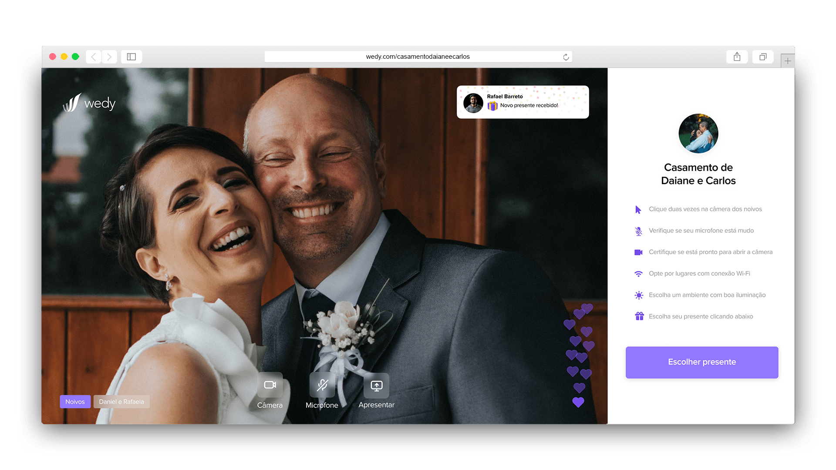Click the video camera icon in tips list
The image size is (836, 470).
638,252
